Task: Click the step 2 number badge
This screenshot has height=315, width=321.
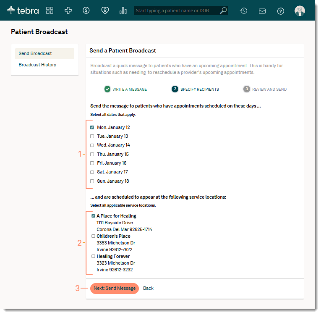Action: pos(175,89)
